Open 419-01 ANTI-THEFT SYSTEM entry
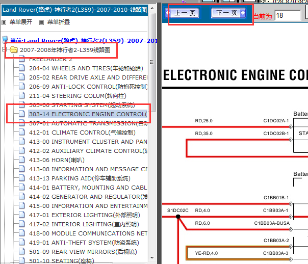Screen dimensions: 308x264 coord(84,243)
